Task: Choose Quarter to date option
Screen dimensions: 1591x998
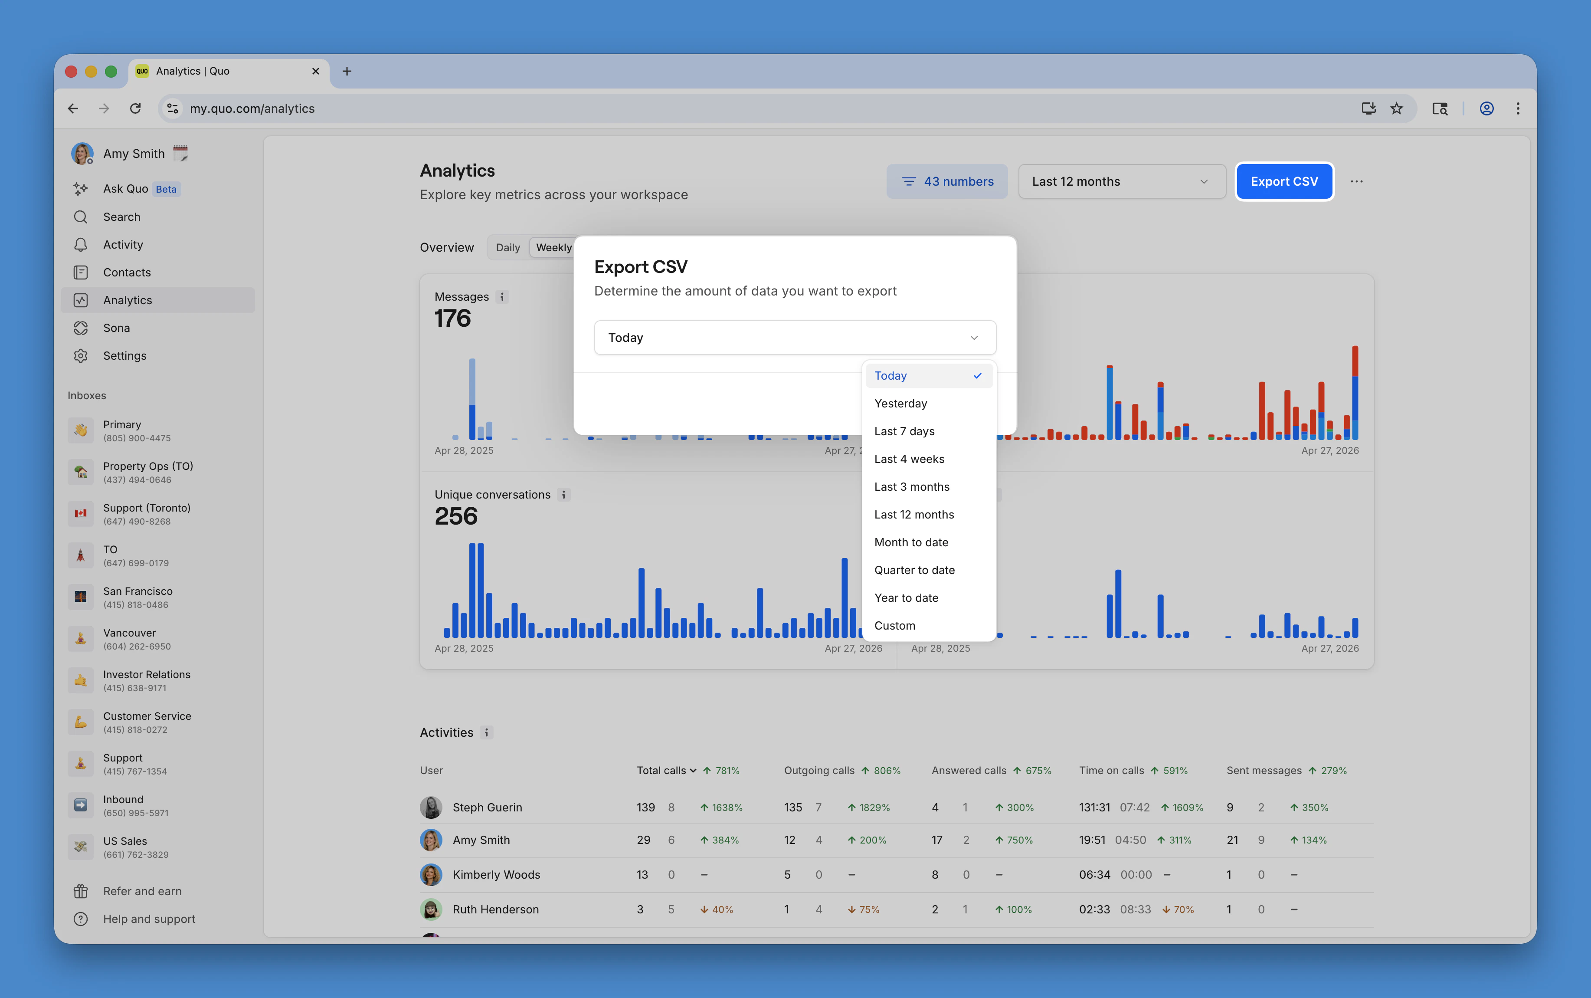Action: pos(929,570)
